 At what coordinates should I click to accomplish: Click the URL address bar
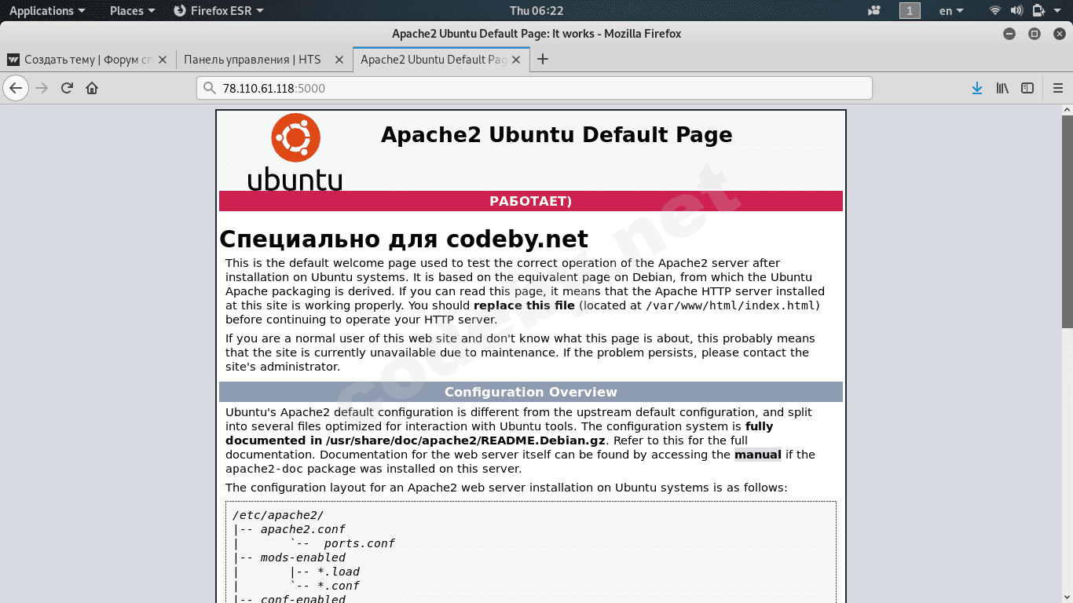click(534, 88)
